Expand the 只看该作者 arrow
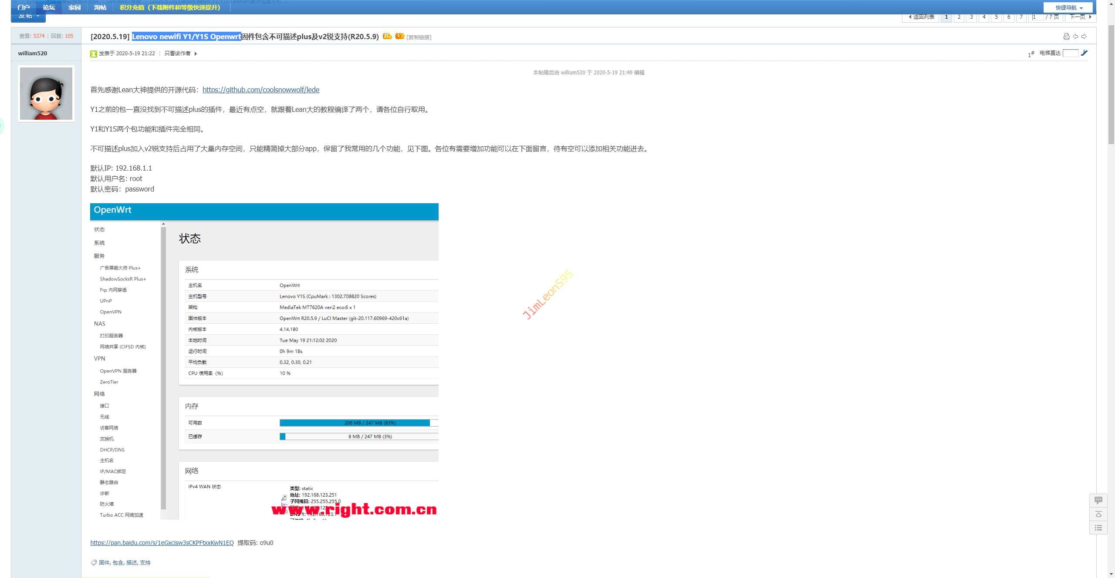 tap(196, 54)
